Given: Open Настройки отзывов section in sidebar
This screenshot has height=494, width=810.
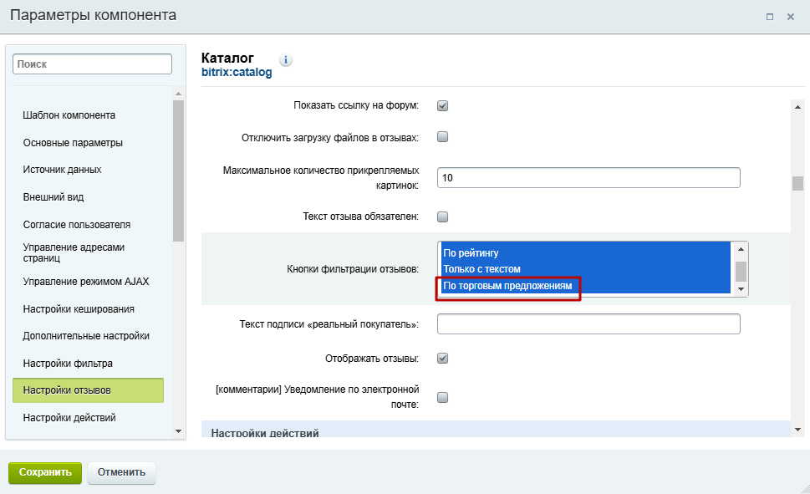Looking at the screenshot, I should click(x=89, y=390).
